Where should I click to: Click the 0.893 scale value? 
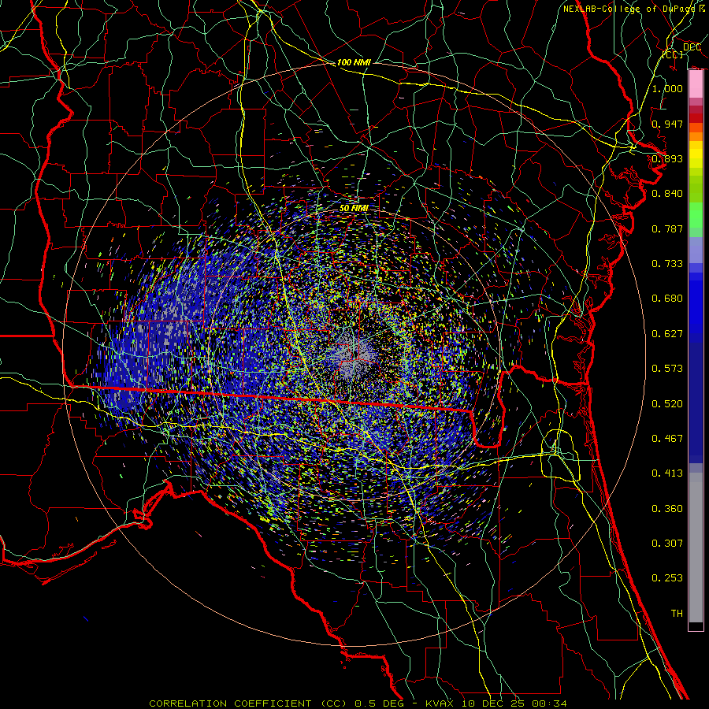coord(667,158)
